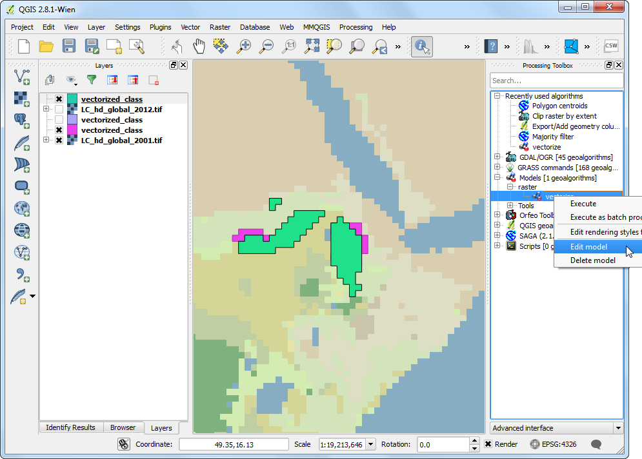
Task: Select the Zoom Out tool
Action: (266, 46)
